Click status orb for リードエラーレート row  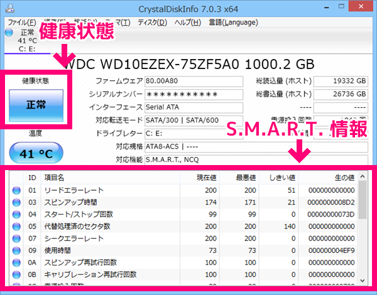tap(16, 190)
